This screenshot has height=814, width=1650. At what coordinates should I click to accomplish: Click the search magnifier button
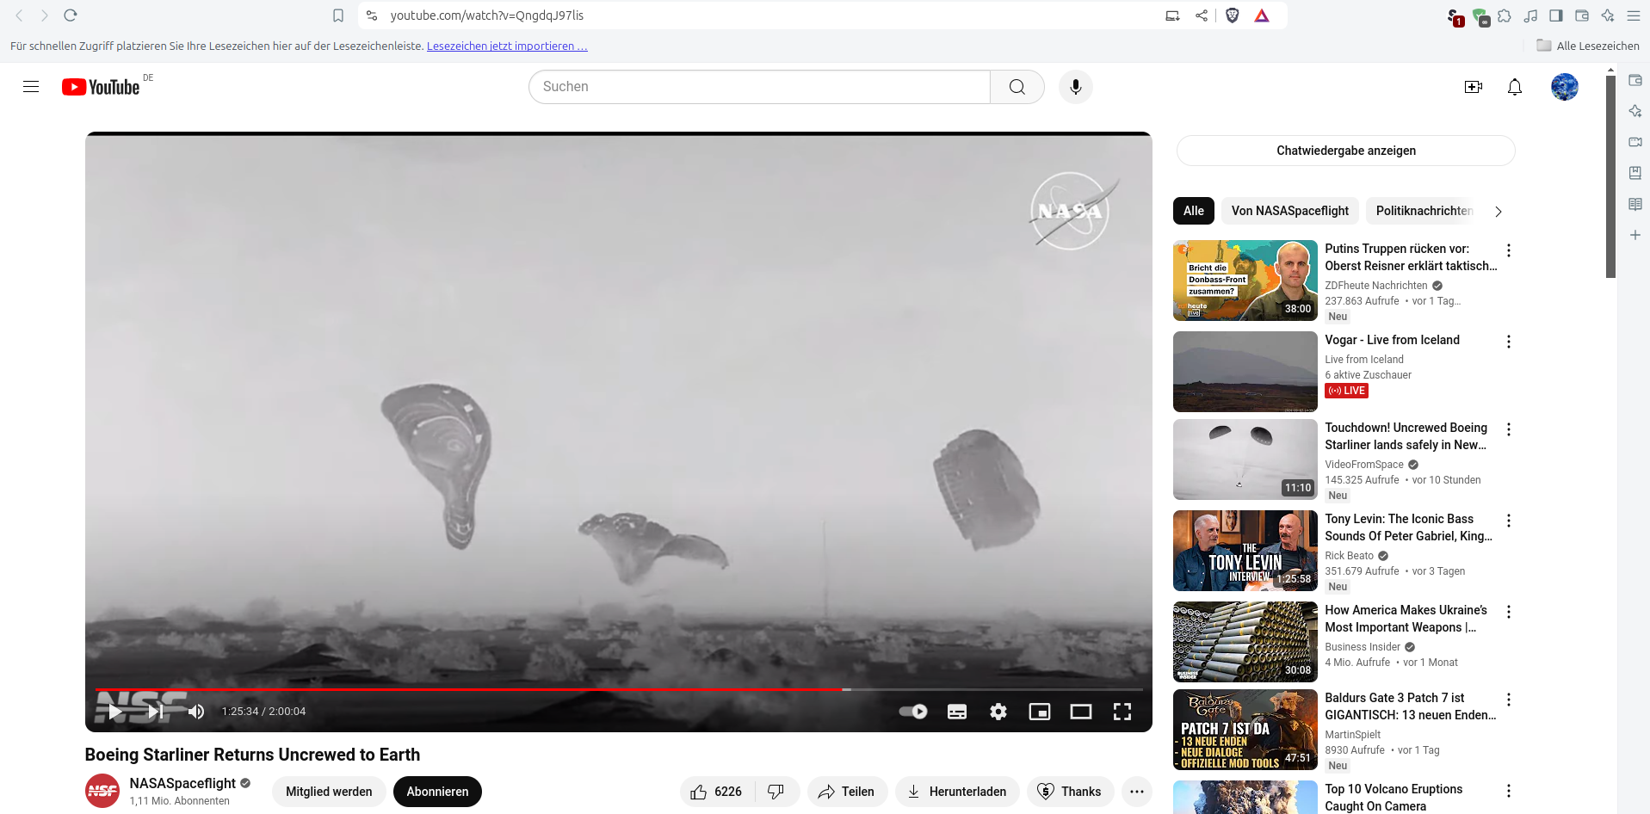(x=1017, y=87)
